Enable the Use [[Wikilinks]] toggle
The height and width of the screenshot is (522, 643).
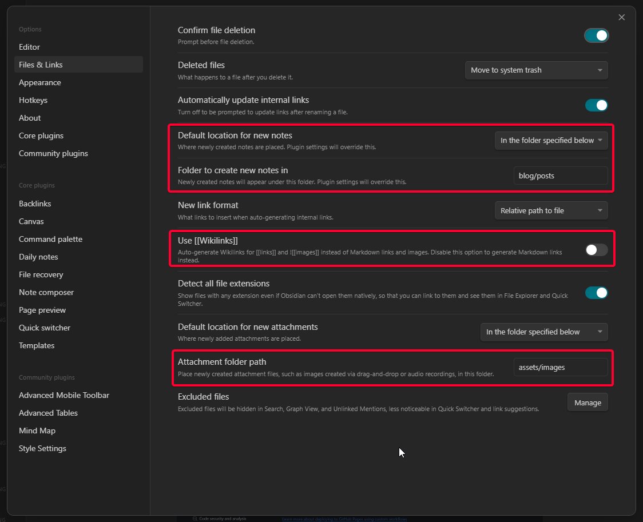click(x=596, y=249)
